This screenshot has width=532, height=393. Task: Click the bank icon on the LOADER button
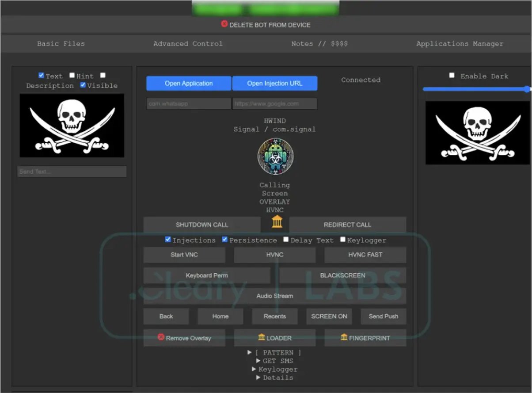(262, 337)
